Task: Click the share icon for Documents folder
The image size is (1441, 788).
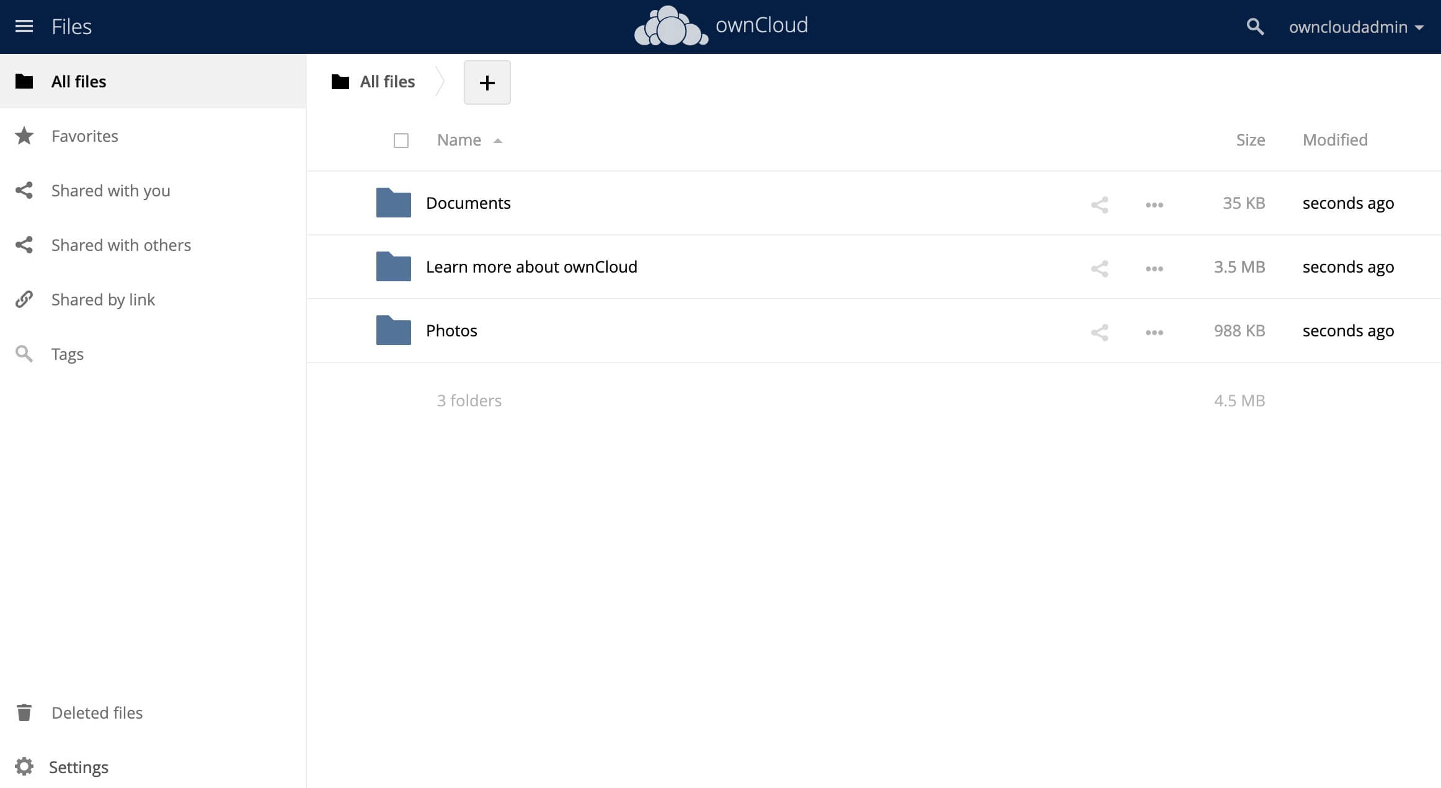Action: pyautogui.click(x=1100, y=203)
